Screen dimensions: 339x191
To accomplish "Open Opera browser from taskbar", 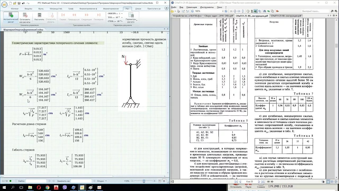I will tap(39, 187).
